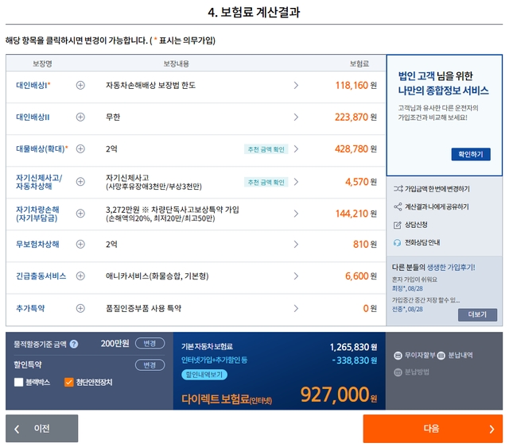
Task: Open the 무한 coverage row chevron
Action: tap(296, 117)
